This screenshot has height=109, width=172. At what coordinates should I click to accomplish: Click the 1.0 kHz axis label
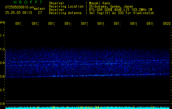click(x=2, y=49)
